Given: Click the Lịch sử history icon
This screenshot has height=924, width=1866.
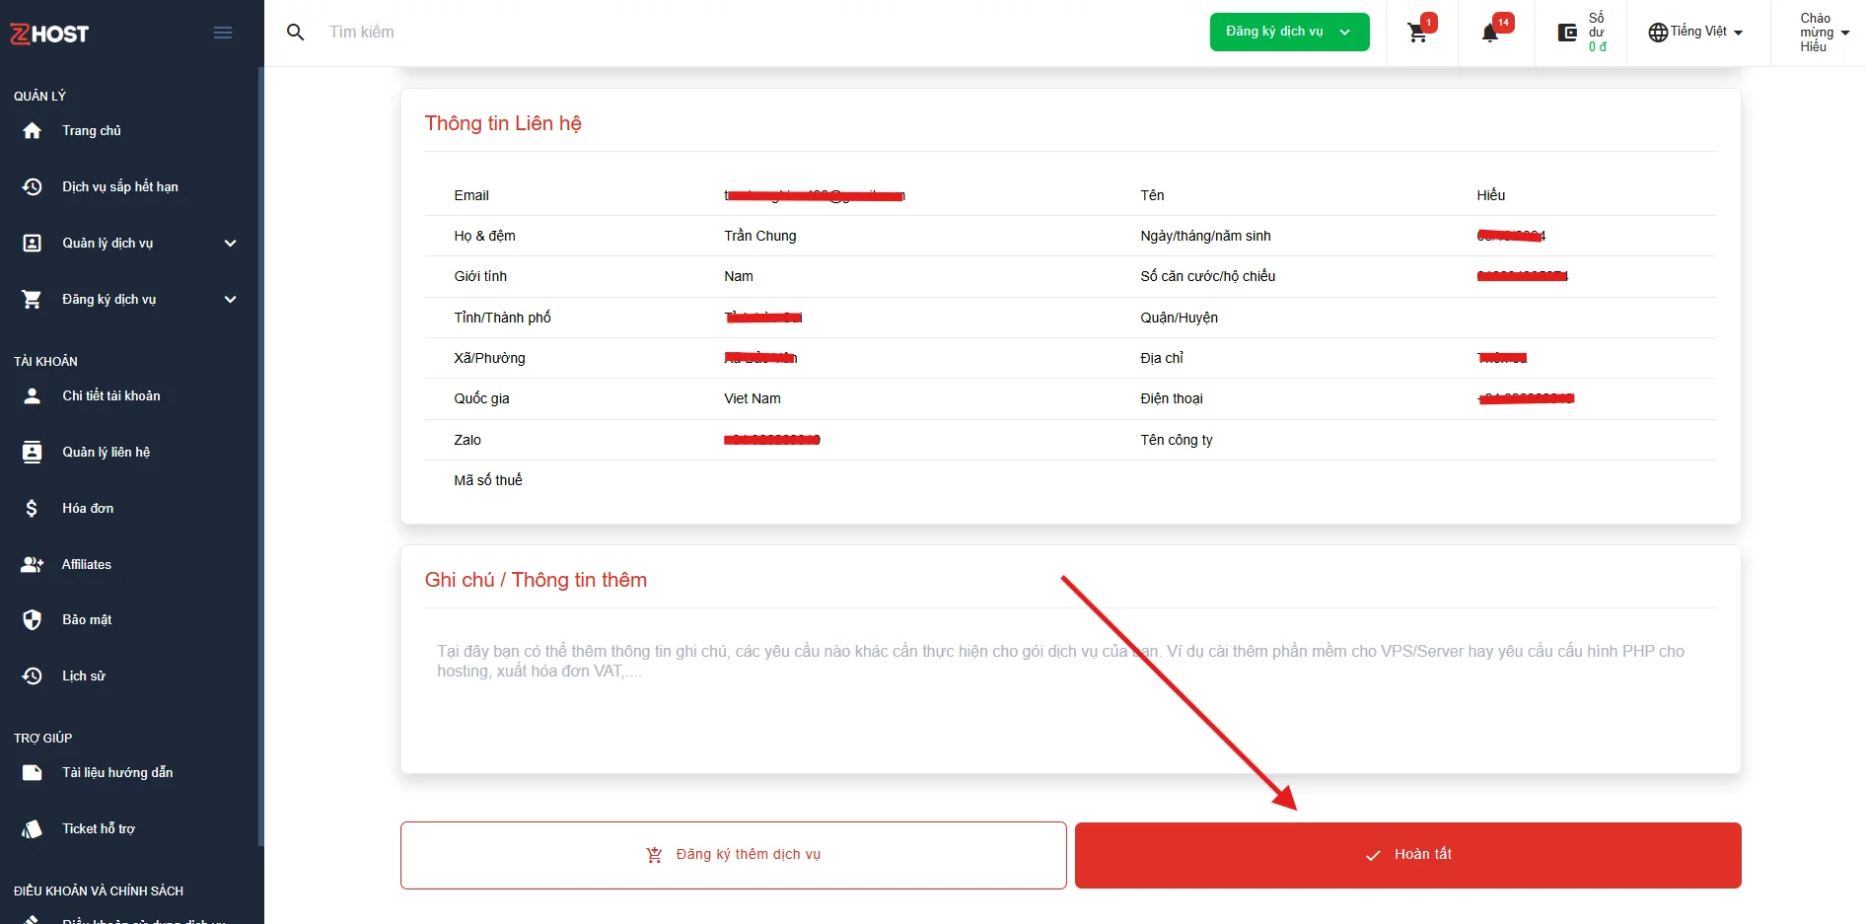Looking at the screenshot, I should [33, 675].
